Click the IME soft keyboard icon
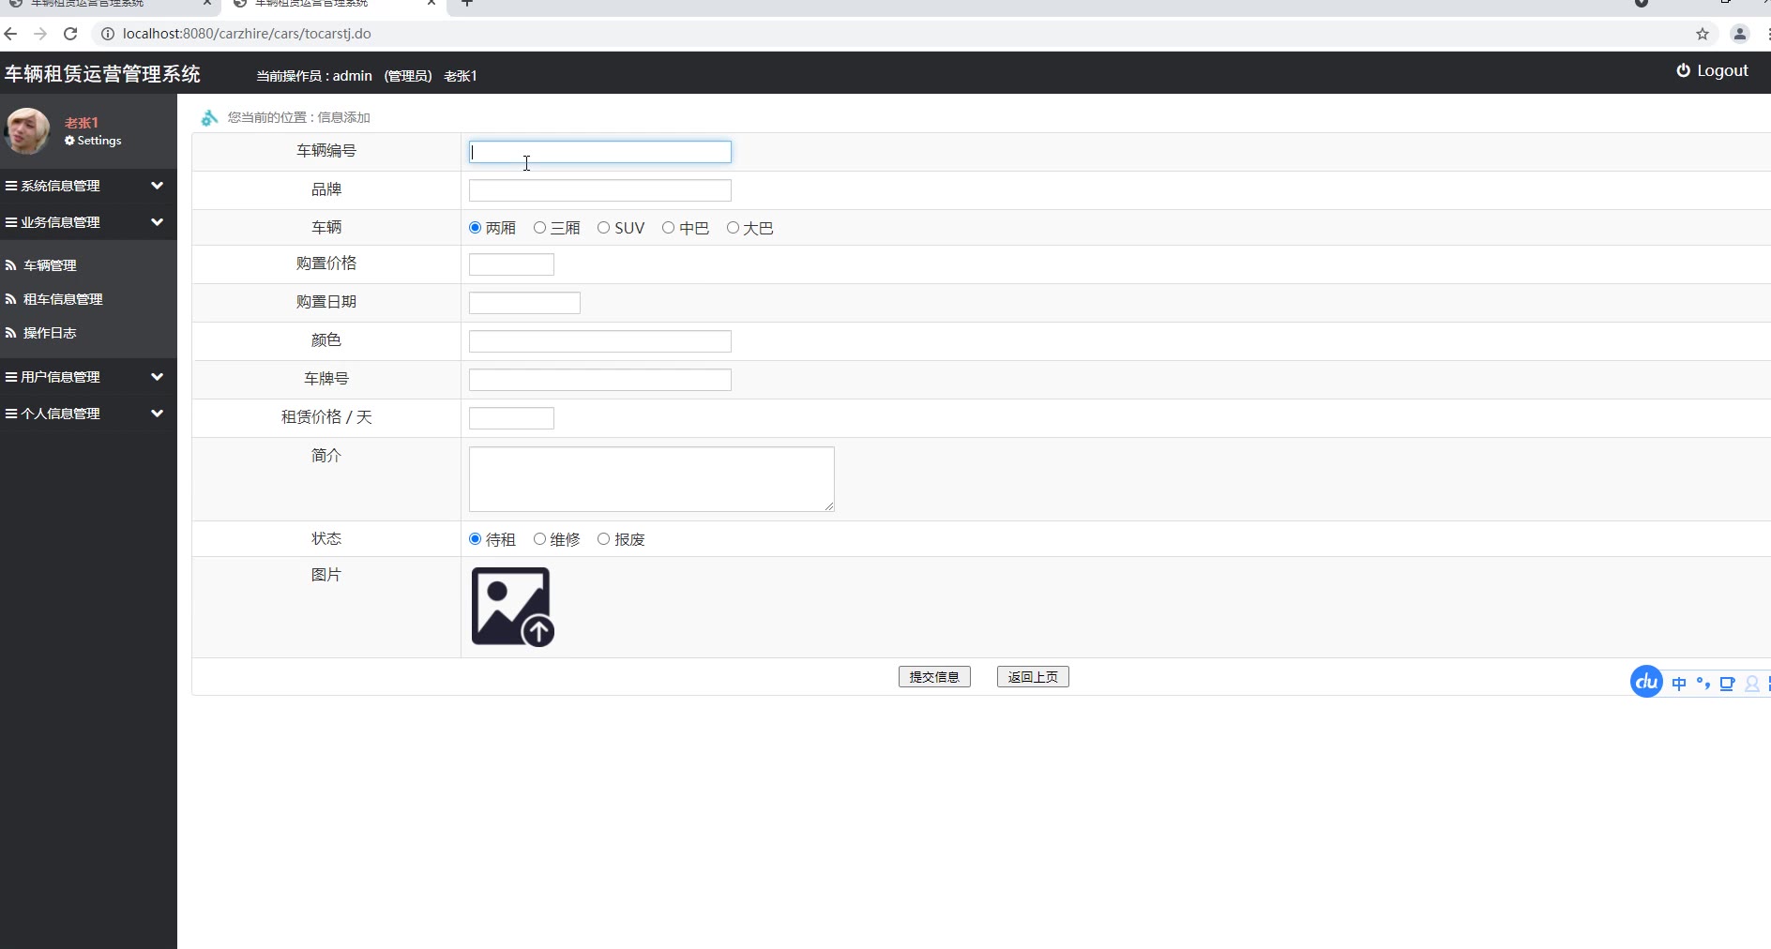Image resolution: width=1771 pixels, height=949 pixels. (1727, 684)
